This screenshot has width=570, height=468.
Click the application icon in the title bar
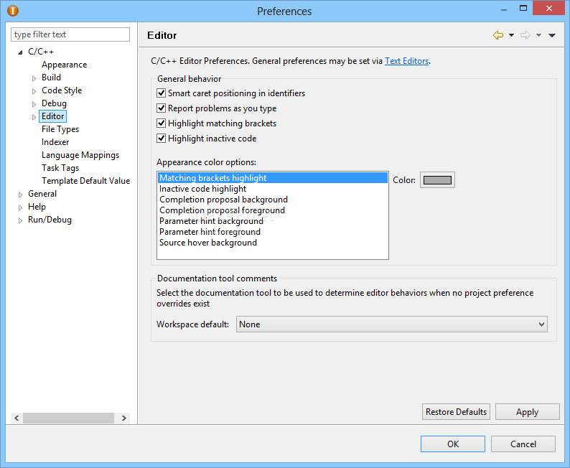[x=13, y=11]
